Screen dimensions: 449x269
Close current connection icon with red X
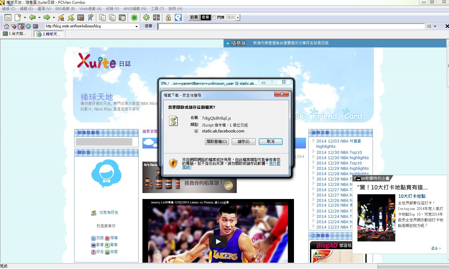(x=80, y=18)
